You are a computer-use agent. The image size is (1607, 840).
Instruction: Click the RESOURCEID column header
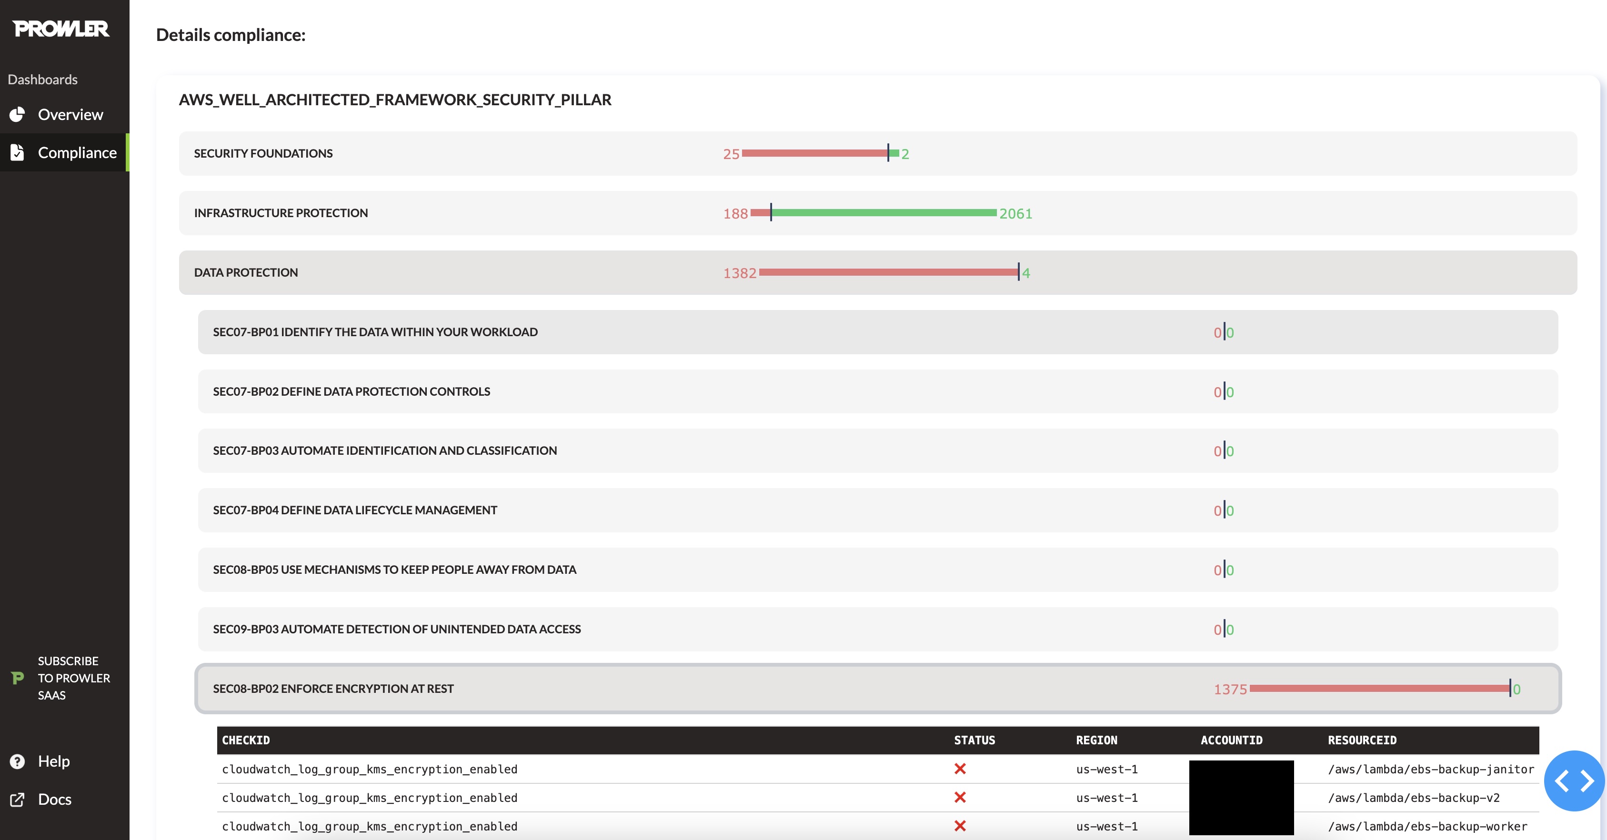click(x=1362, y=740)
